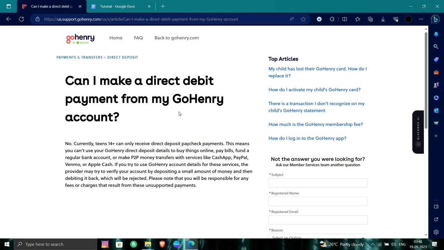Click the Read aloud icon in address bar
Image resolution: width=444 pixels, height=250 pixels.
click(x=292, y=19)
